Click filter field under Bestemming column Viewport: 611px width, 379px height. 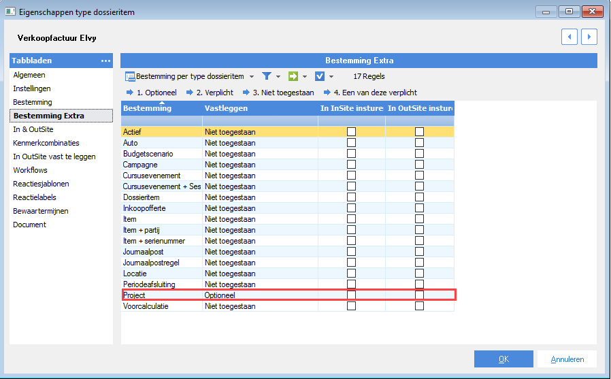(x=161, y=120)
